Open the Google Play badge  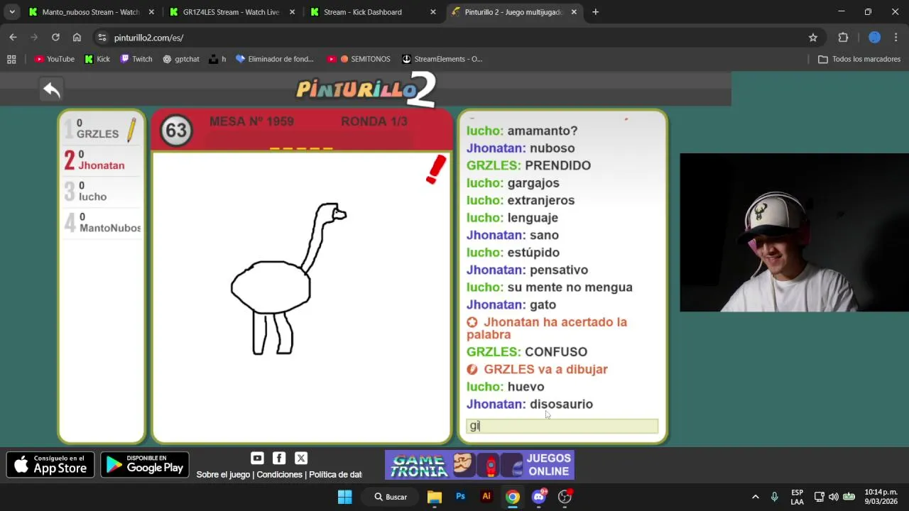click(x=145, y=465)
